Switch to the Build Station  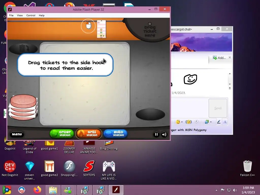point(116,134)
